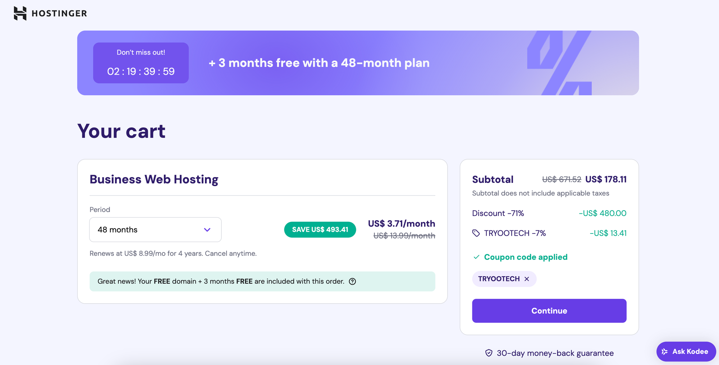Viewport: 719px width, 365px height.
Task: Click the Business Web Hosting title
Action: point(154,179)
